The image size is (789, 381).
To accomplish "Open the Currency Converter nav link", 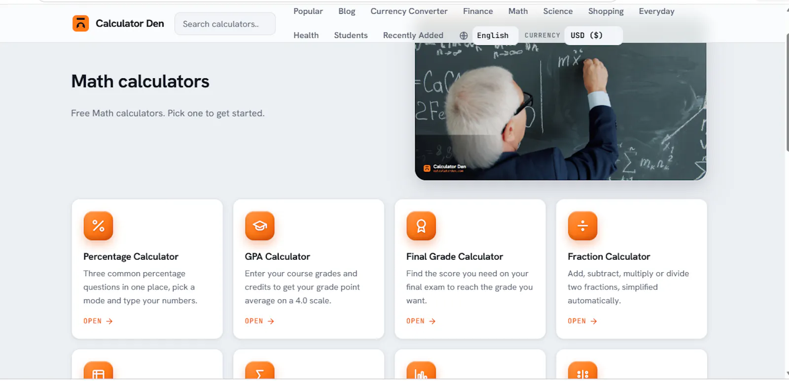I will click(x=409, y=11).
